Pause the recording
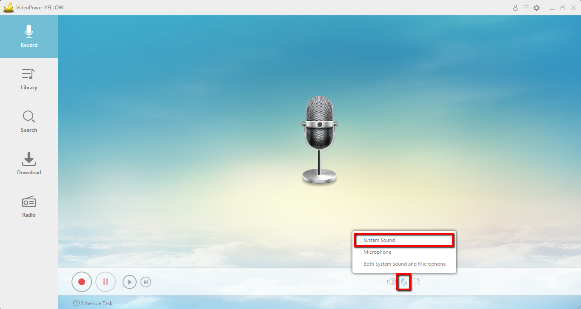The height and width of the screenshot is (309, 581). click(x=105, y=281)
